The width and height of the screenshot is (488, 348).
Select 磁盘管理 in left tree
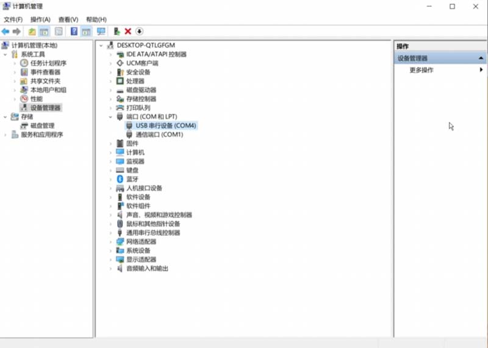[42, 126]
